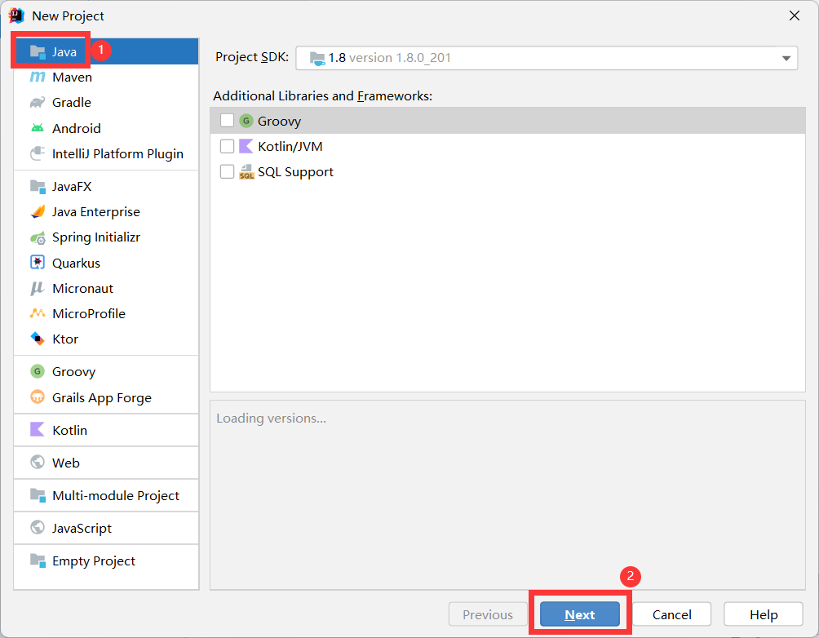Select the Java Enterprise entry text
The image size is (819, 638).
(x=96, y=212)
